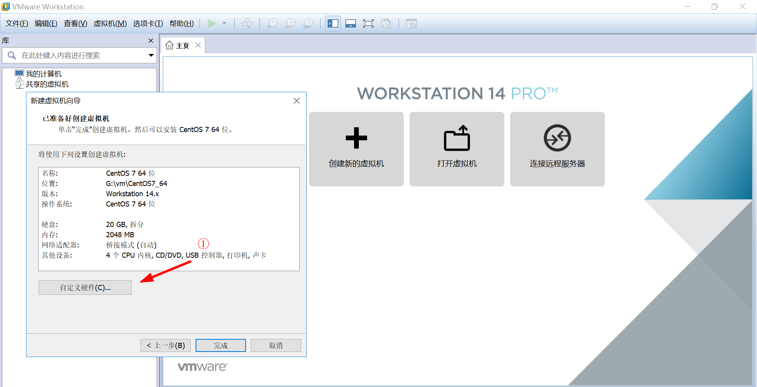This screenshot has height=387, width=757.
Task: Select 我的计算机 in library tree
Action: click(x=44, y=74)
